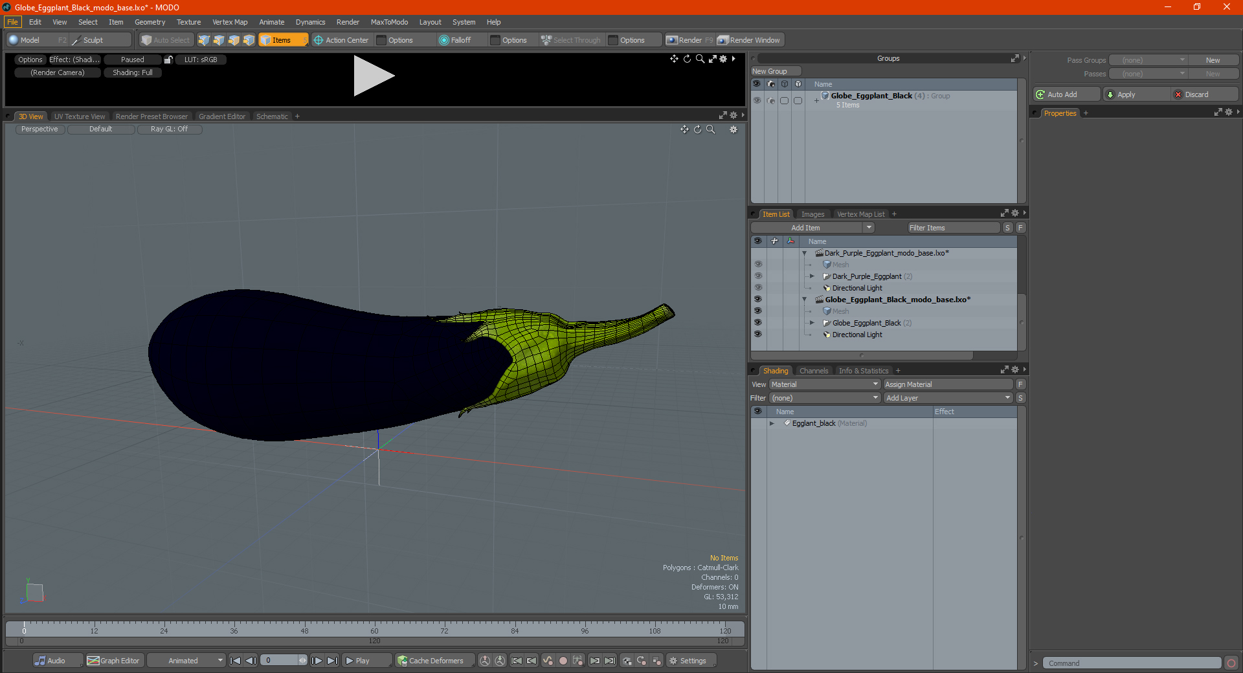This screenshot has width=1243, height=673.
Task: Expand the Dark_Purple_Eggplant tree item
Action: click(x=812, y=276)
